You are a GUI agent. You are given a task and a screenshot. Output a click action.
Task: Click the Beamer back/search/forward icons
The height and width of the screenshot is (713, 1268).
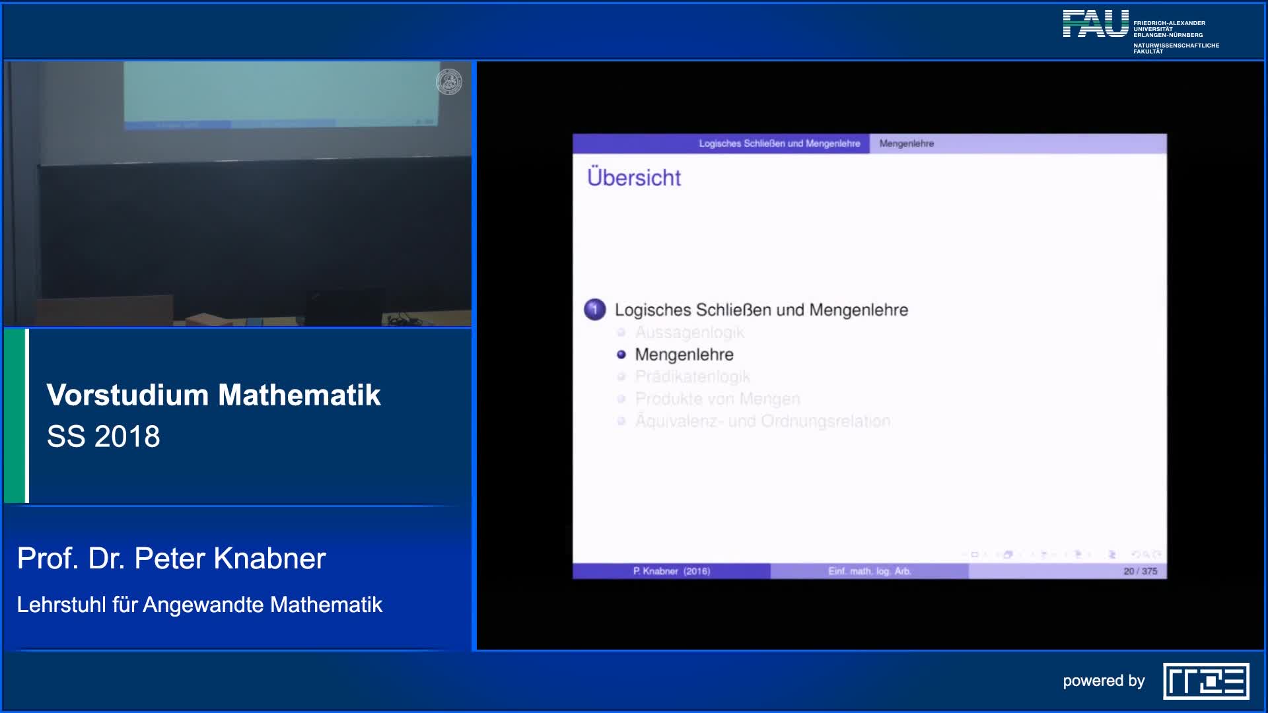pos(1146,555)
